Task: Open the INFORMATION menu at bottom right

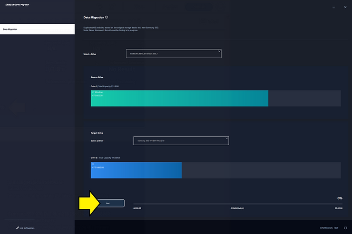Action: coord(326,228)
